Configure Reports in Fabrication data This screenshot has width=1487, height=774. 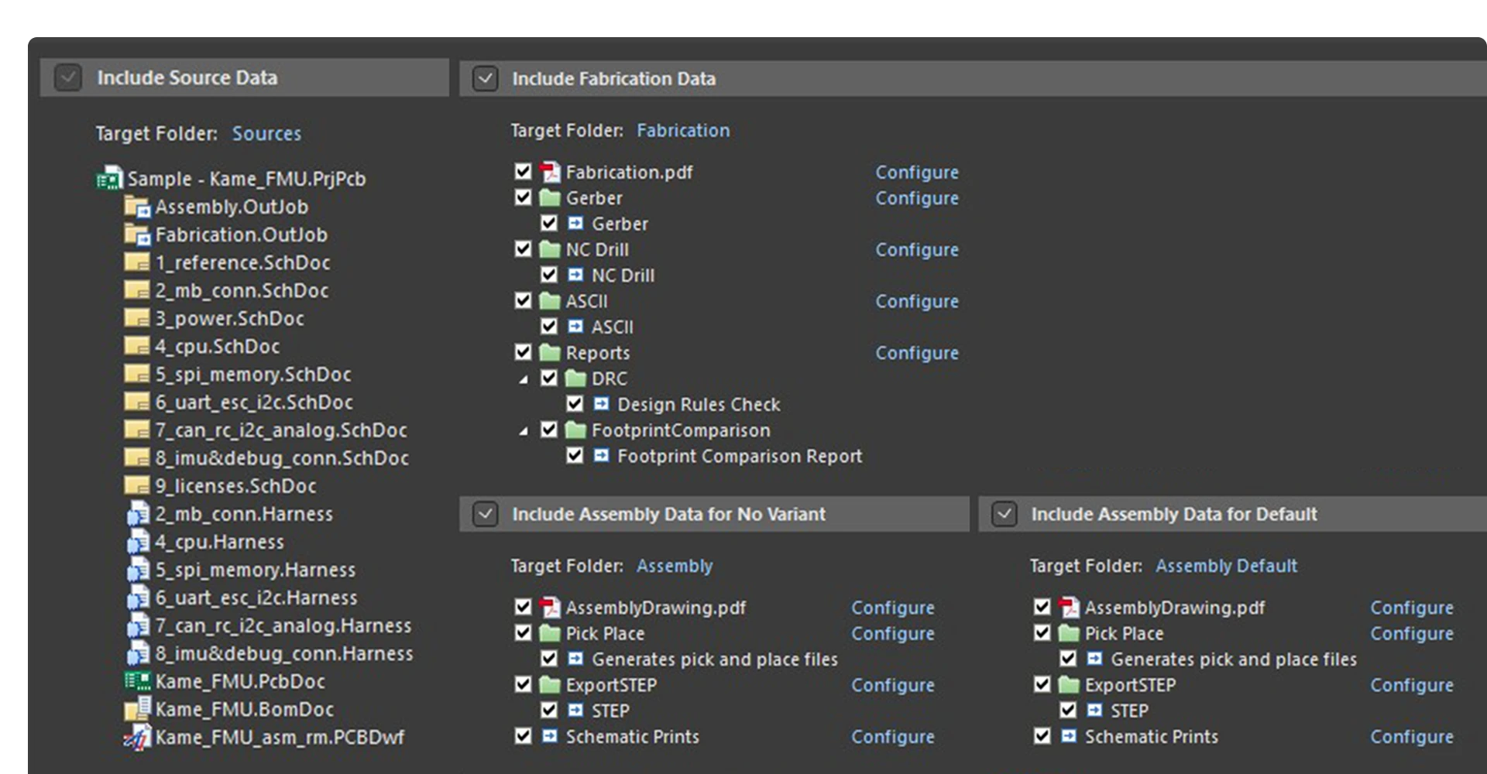[x=917, y=353]
